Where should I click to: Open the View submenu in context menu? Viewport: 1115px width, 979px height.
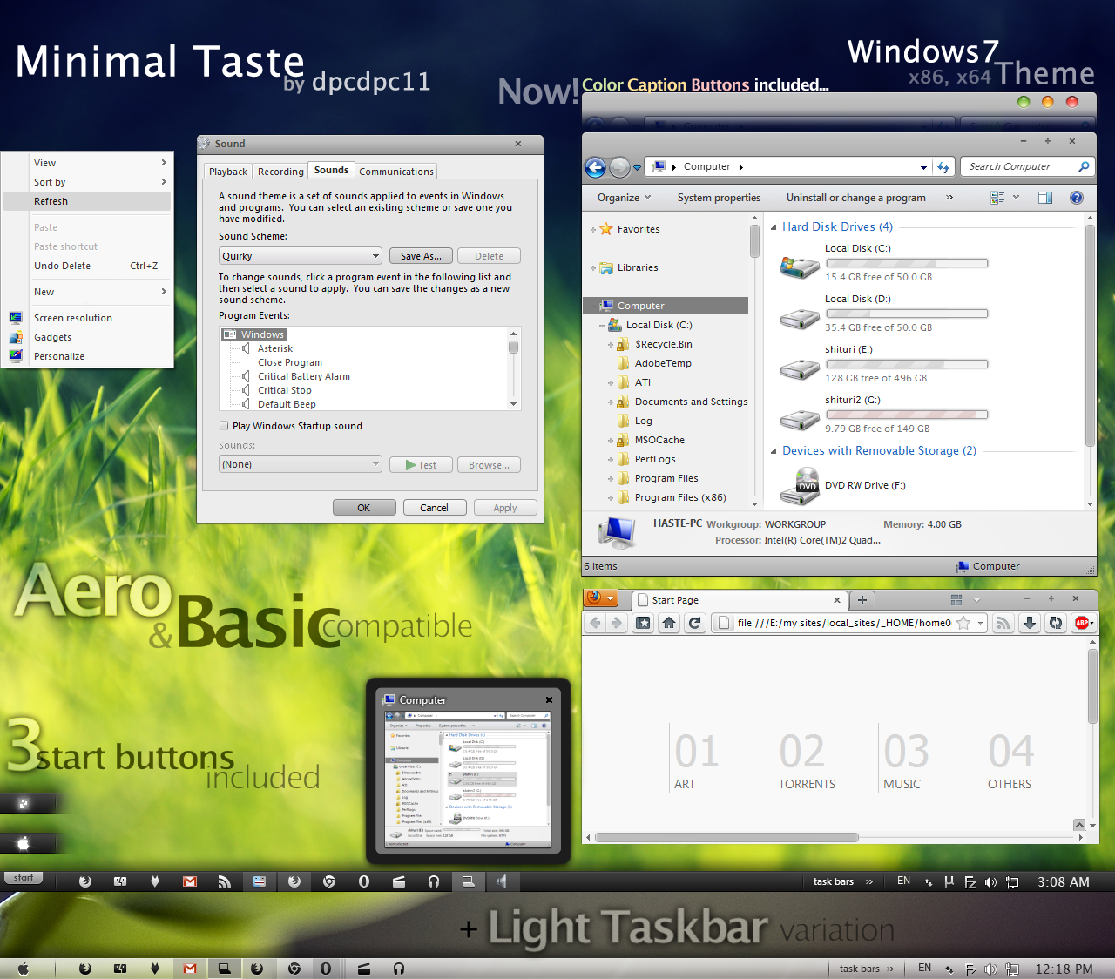tap(87, 163)
